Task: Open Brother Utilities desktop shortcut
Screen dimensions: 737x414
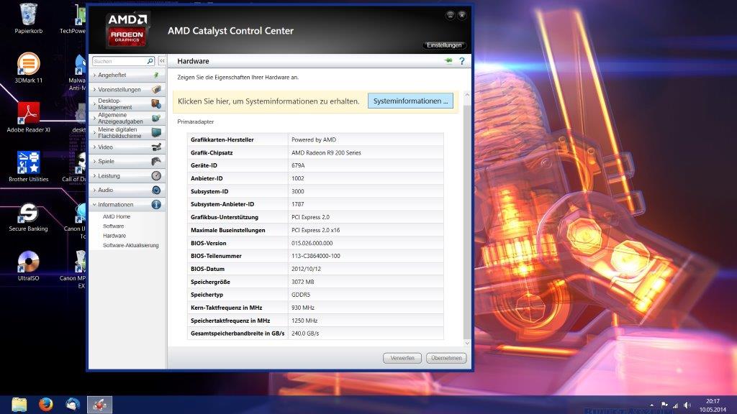Action: click(x=28, y=167)
